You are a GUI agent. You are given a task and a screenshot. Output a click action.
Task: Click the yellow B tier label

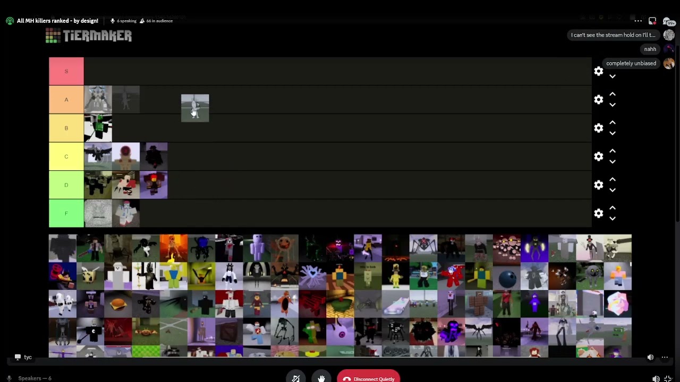pos(66,128)
